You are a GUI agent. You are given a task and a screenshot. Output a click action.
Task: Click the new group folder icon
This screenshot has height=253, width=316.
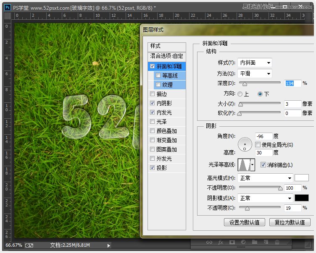tap(254, 242)
